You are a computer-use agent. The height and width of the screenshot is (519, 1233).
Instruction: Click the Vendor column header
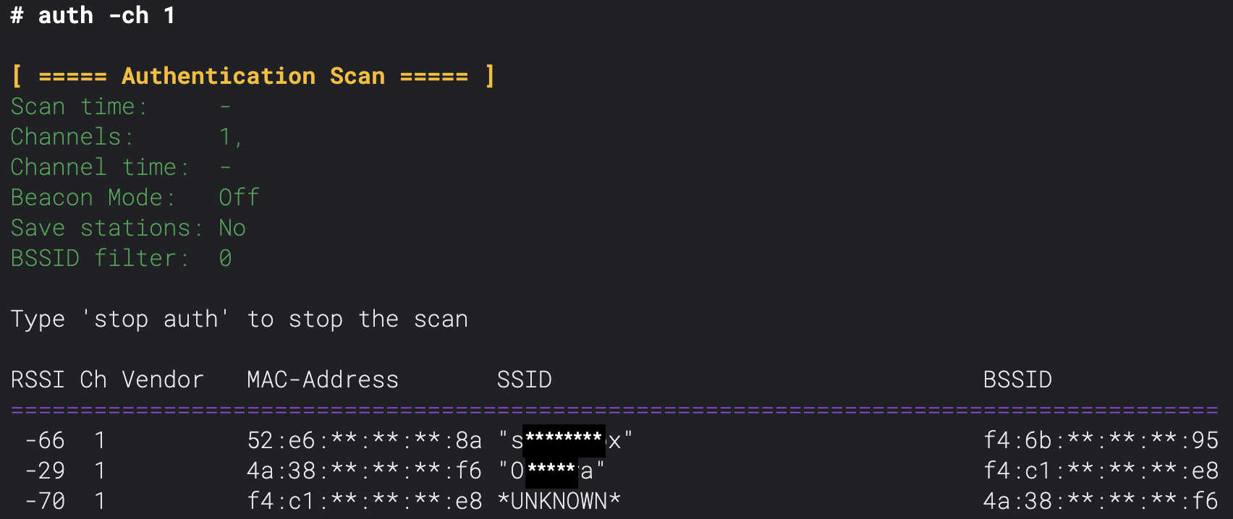coord(163,379)
